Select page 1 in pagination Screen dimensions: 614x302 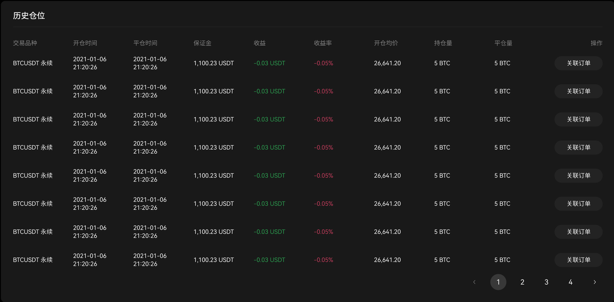498,282
